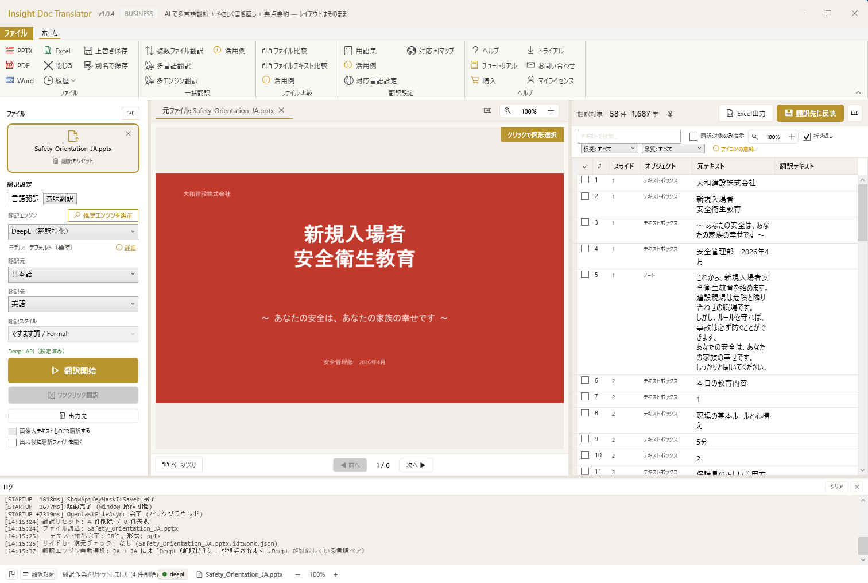
Task: Save with 上書き保存
Action: 106,51
